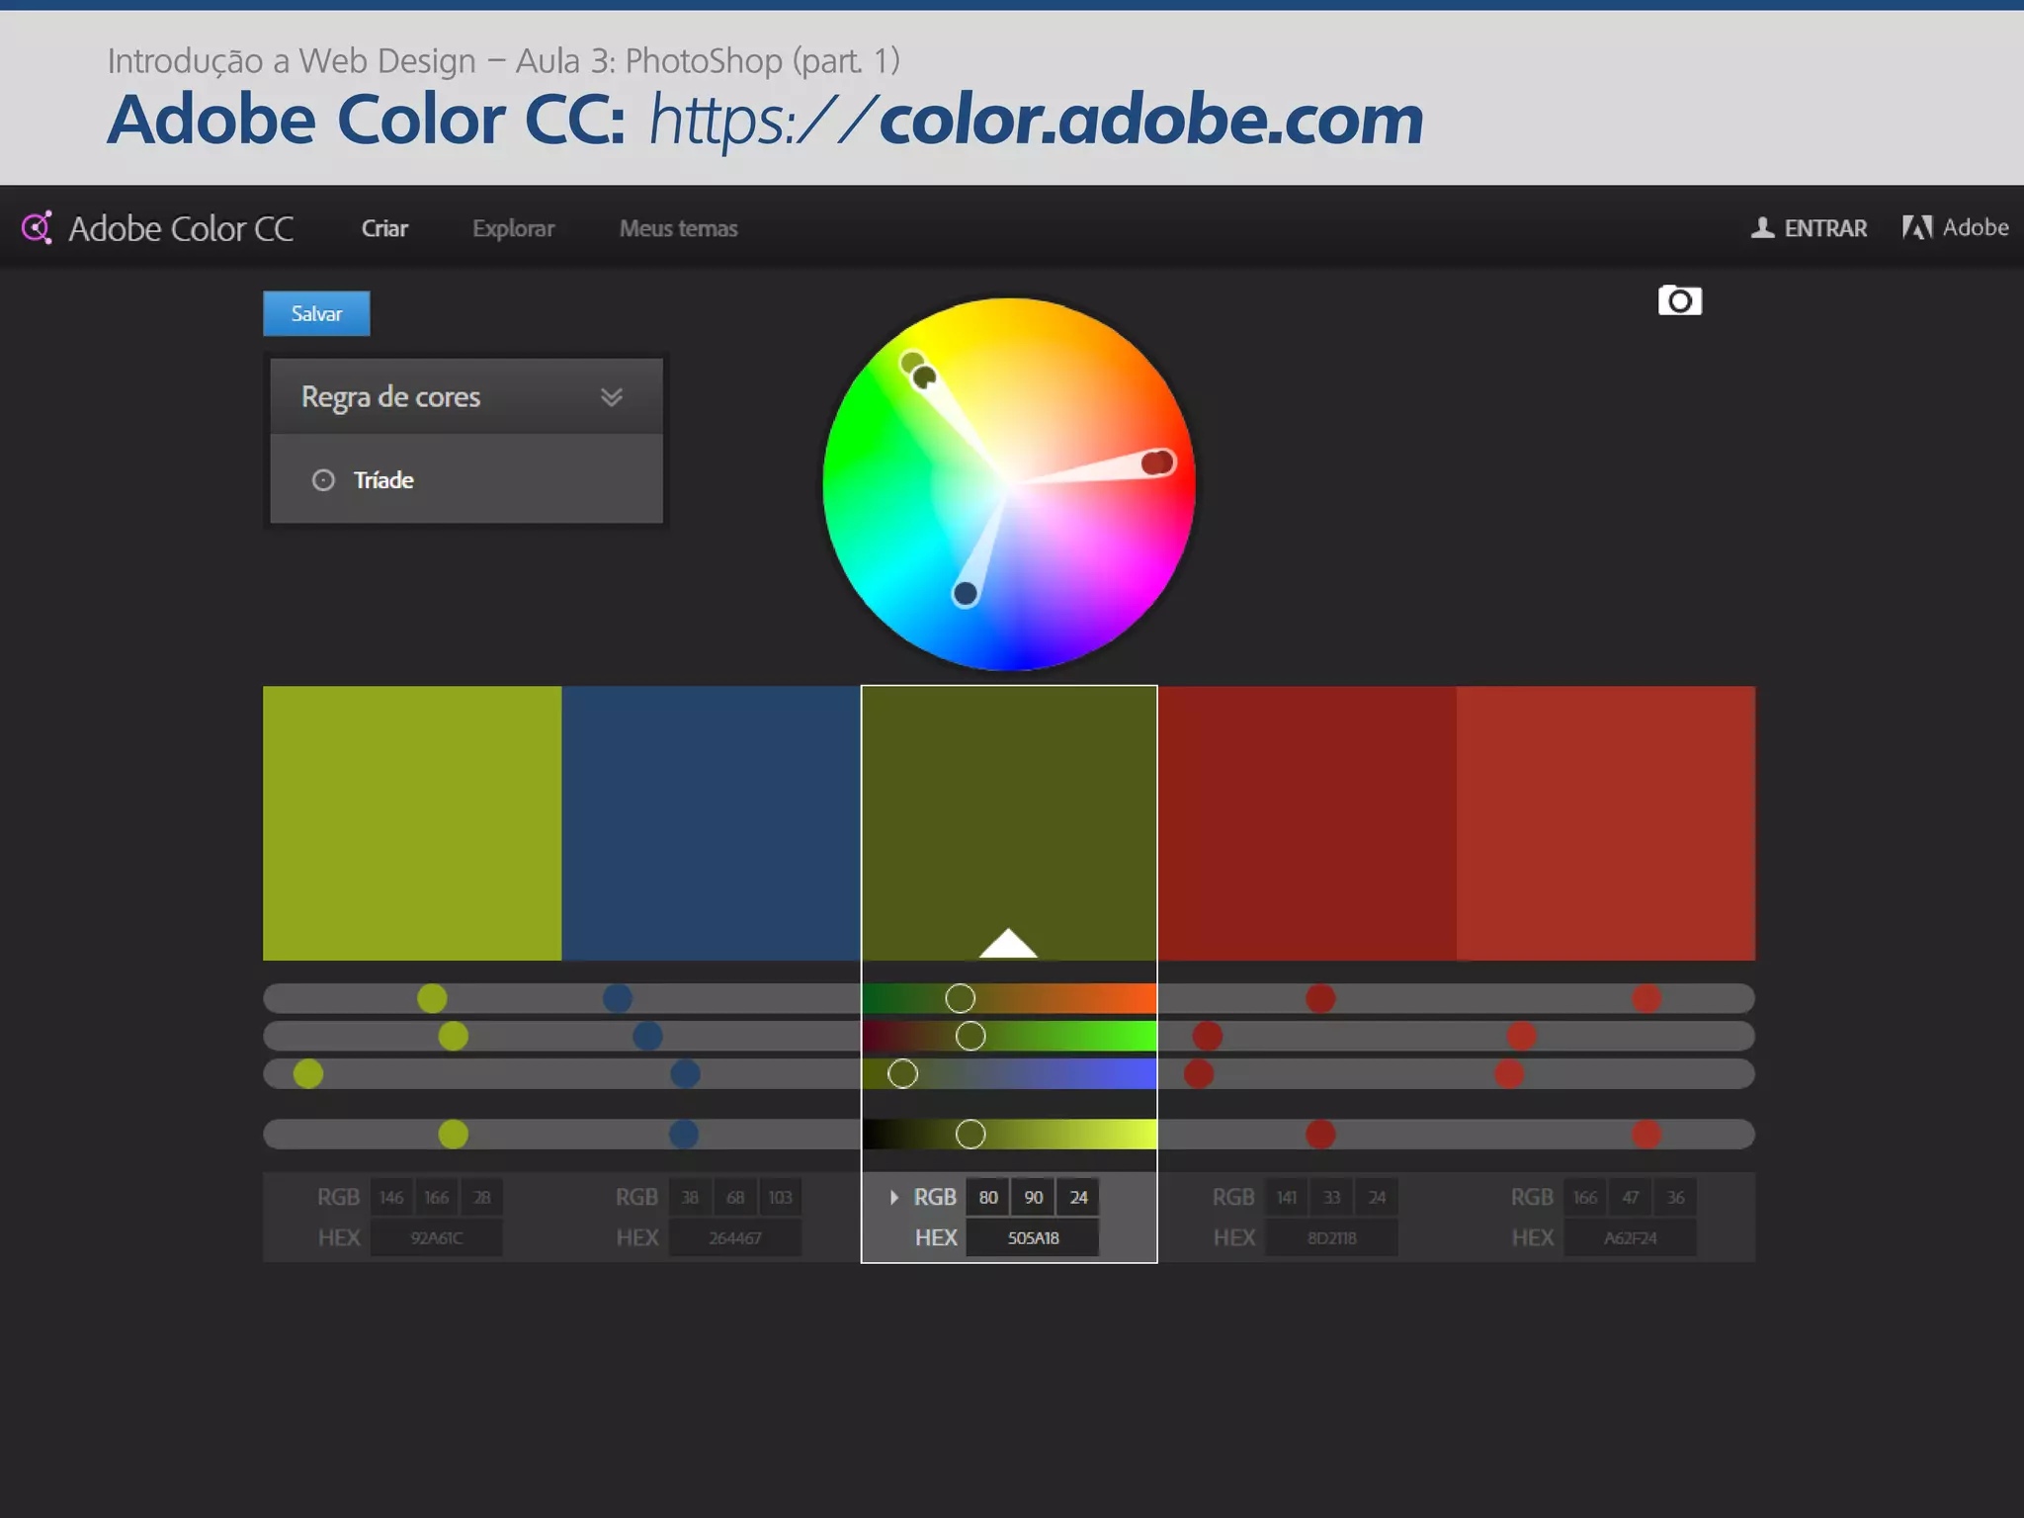Click the RGB field showing 166 in first swatch
The width and height of the screenshot is (2024, 1518).
pyautogui.click(x=437, y=1197)
